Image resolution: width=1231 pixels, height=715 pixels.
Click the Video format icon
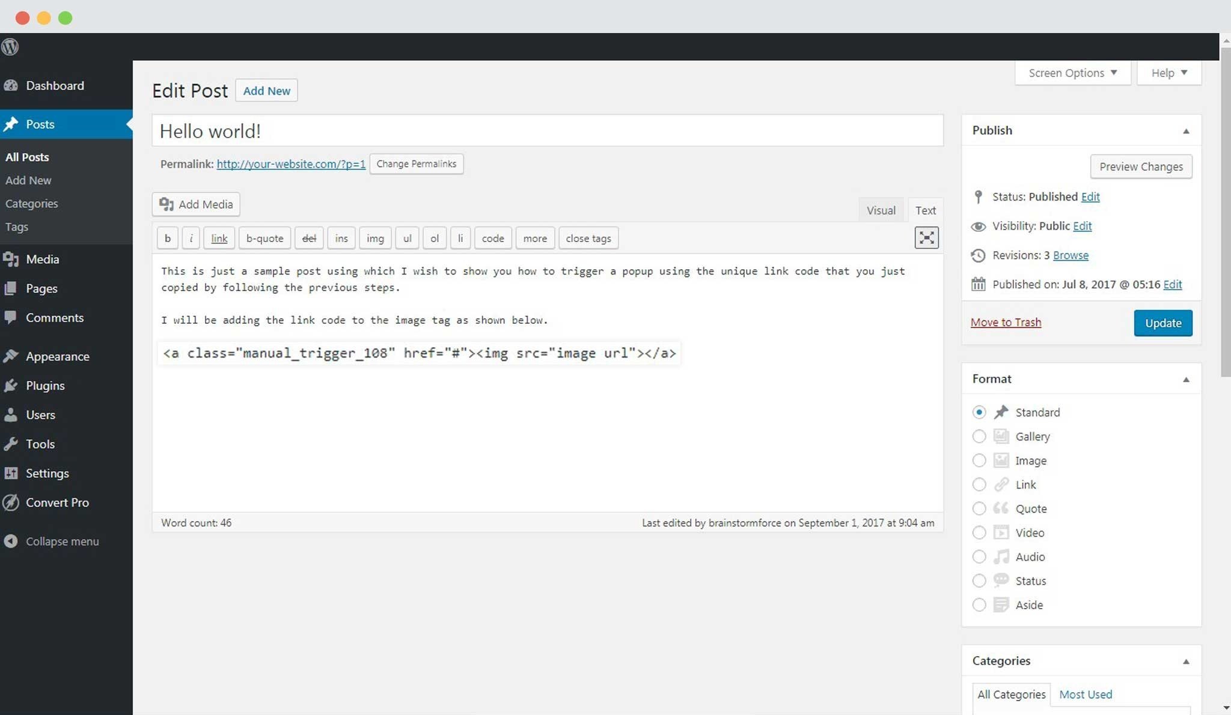tap(1001, 532)
